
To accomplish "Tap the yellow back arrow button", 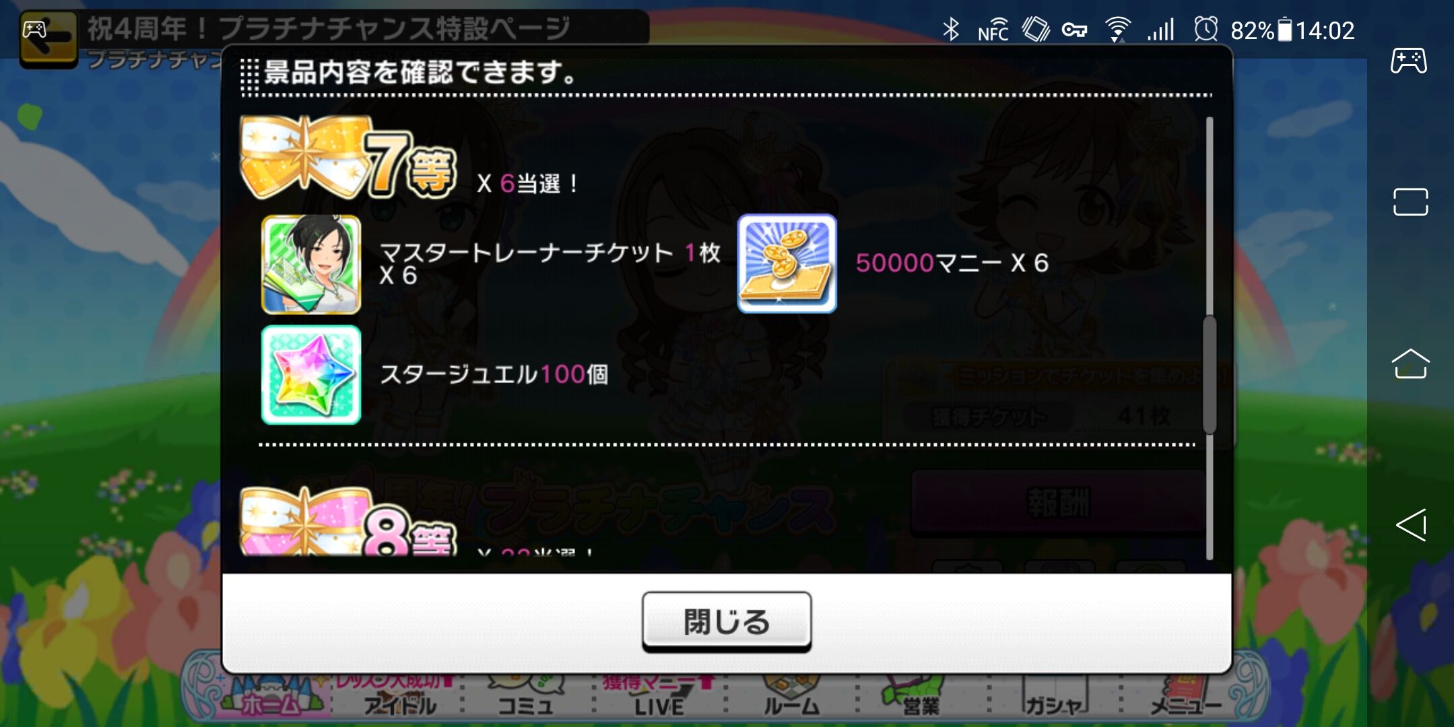I will (x=48, y=39).
